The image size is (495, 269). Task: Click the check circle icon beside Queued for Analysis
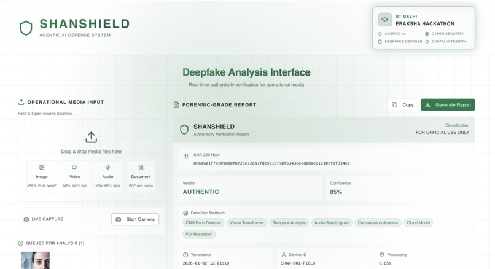[x=20, y=243]
